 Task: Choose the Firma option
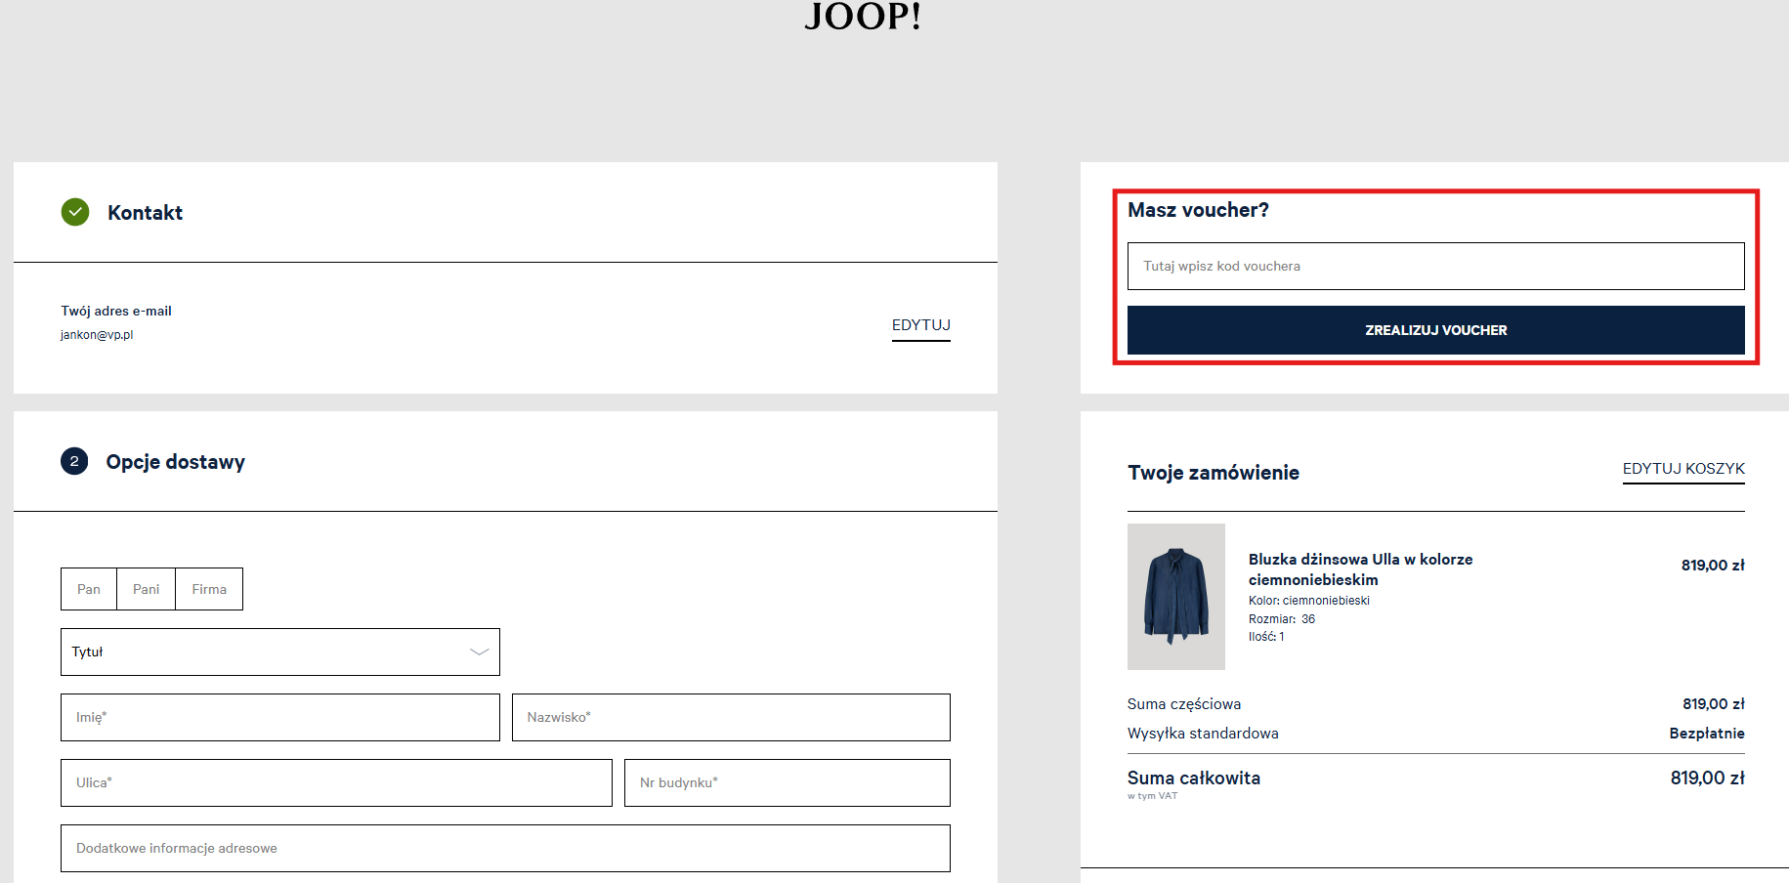(209, 589)
